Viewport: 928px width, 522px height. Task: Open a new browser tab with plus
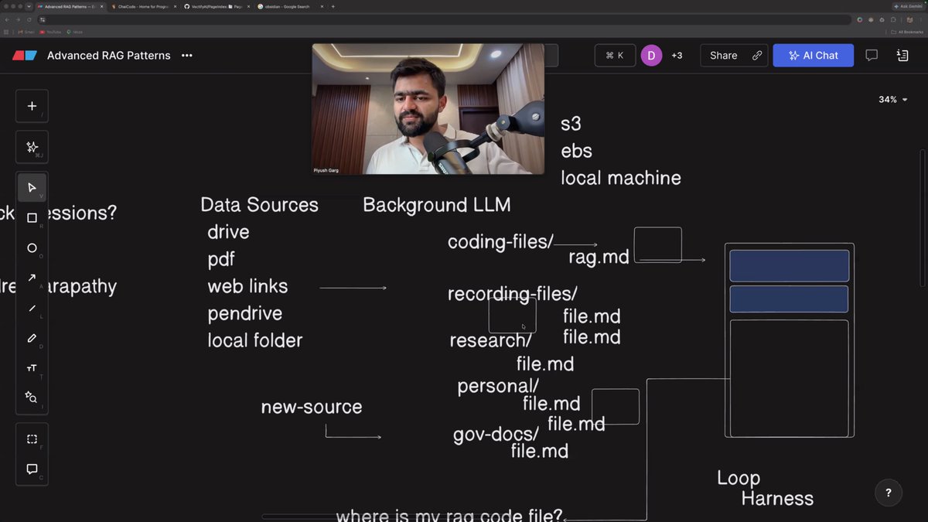(x=333, y=6)
